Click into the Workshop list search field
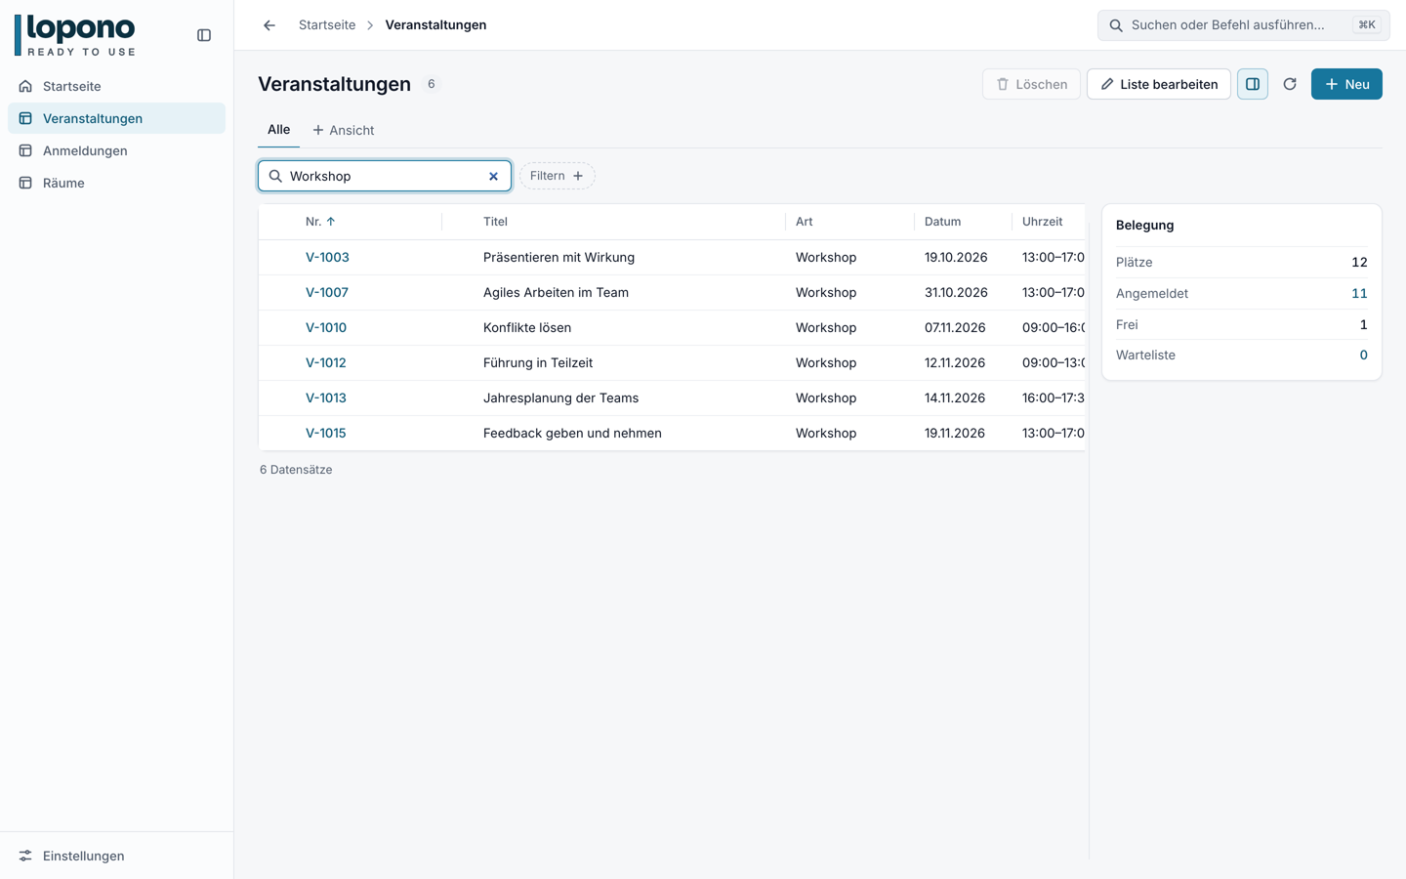The image size is (1406, 879). (385, 176)
